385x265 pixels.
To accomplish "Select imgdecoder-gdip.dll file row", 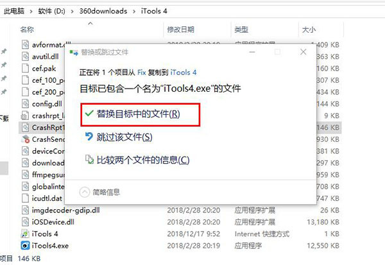I will coord(180,210).
